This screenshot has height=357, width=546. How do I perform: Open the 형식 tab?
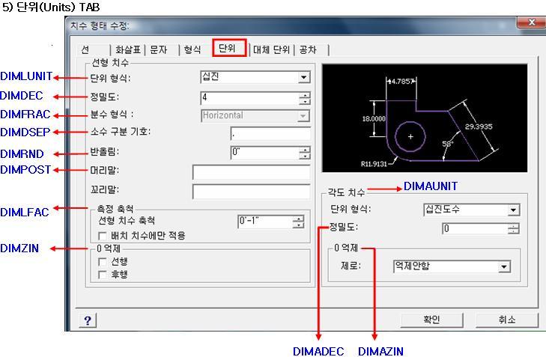[x=192, y=49]
